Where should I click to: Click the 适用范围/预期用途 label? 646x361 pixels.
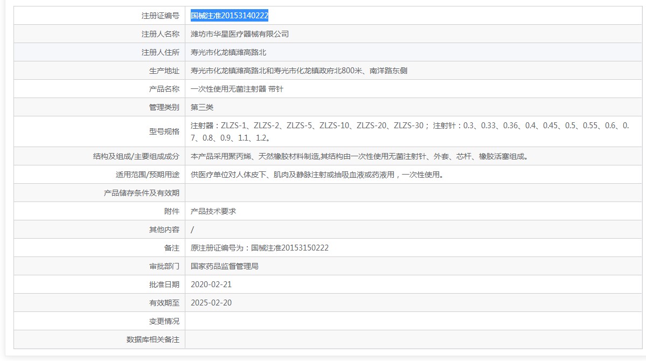tap(147, 175)
